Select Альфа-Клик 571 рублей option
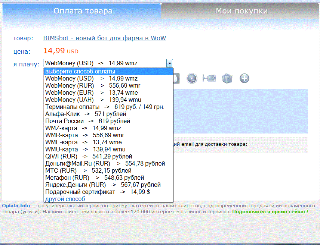The width and height of the screenshot is (320, 245). point(108,114)
